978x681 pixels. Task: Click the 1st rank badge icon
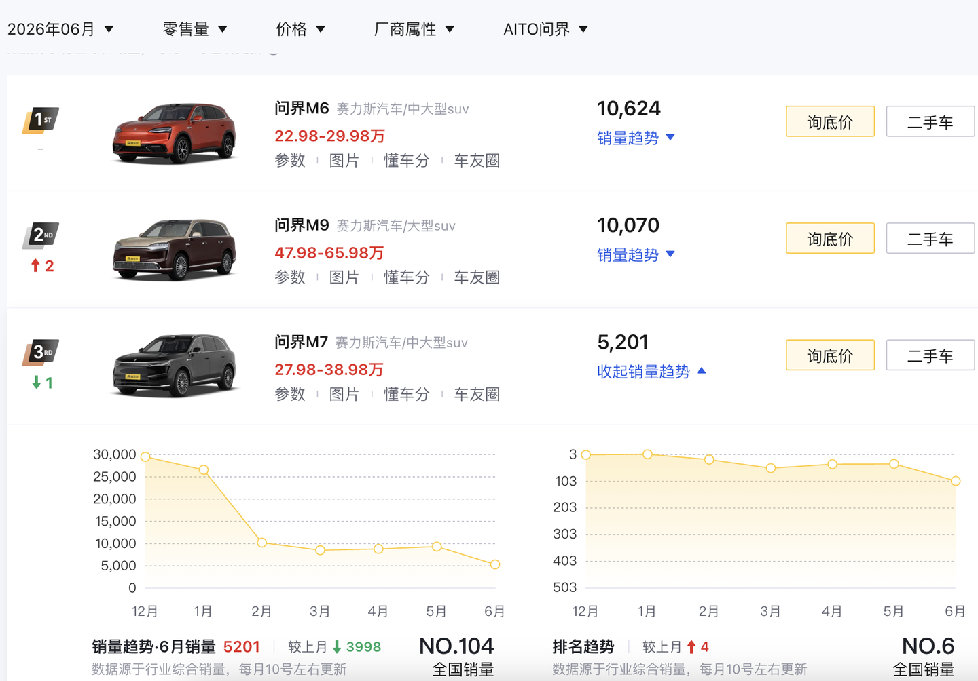(x=41, y=120)
